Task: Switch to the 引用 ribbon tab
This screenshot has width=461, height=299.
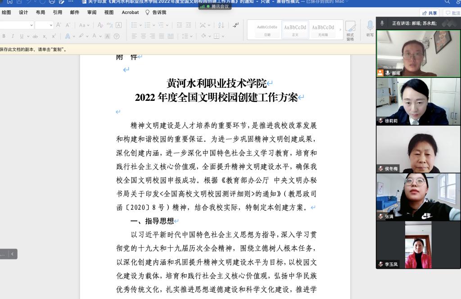Action: (x=58, y=13)
